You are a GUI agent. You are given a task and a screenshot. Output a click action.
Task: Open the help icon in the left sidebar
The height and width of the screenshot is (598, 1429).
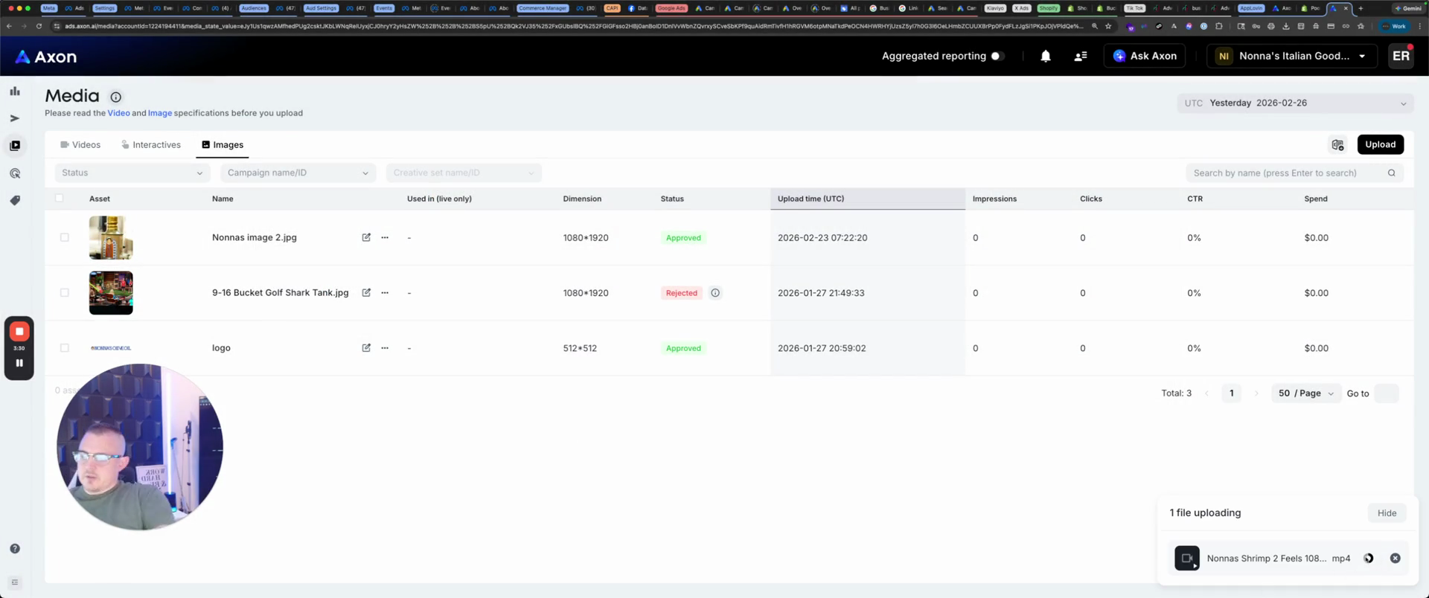tap(15, 549)
